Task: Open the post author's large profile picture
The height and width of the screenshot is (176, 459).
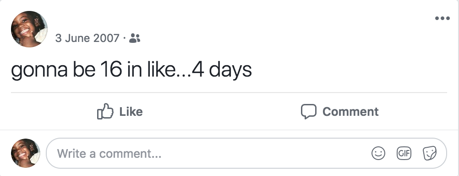Action: pos(29,29)
